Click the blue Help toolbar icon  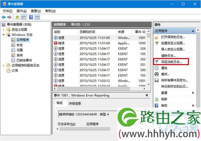(31, 17)
